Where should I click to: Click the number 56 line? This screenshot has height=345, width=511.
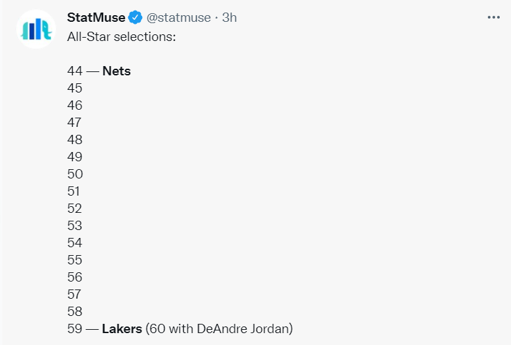(x=75, y=277)
